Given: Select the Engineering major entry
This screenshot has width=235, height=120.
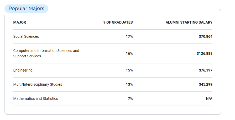Looking at the screenshot, I should [x=23, y=70].
